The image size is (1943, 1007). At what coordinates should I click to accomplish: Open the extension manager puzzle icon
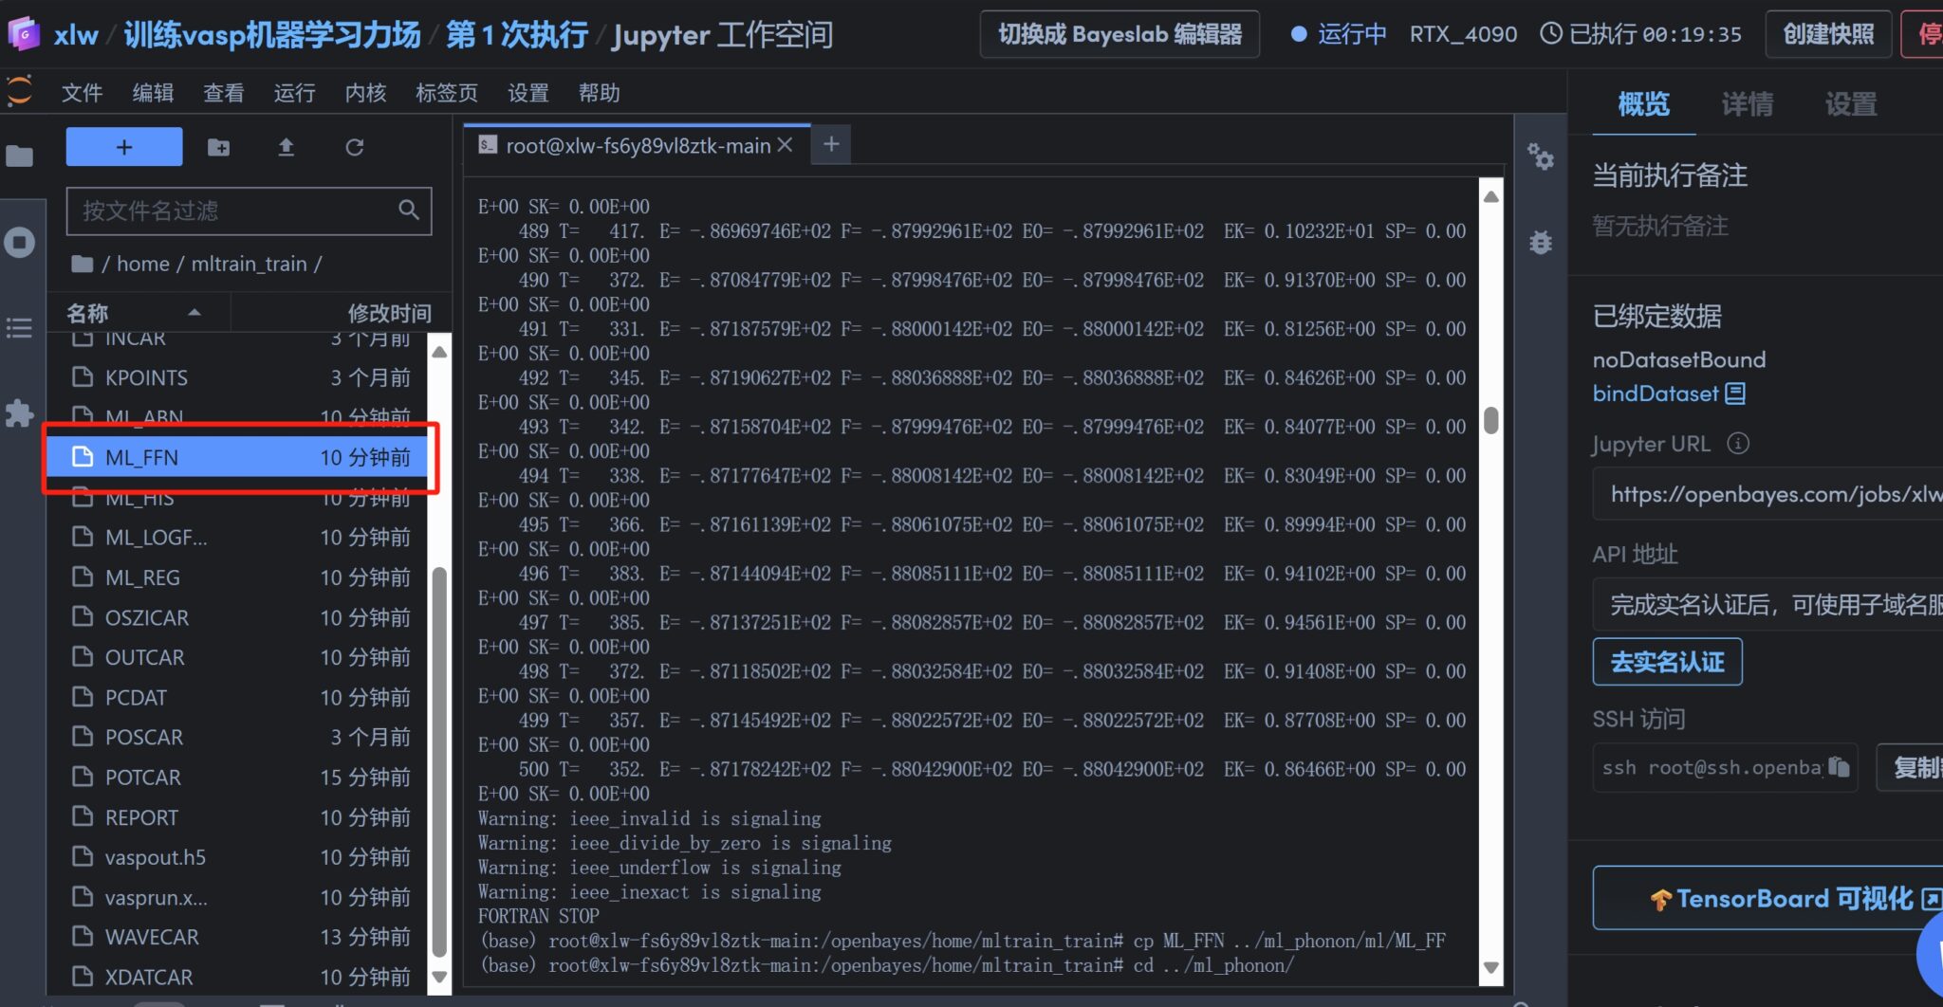[19, 413]
